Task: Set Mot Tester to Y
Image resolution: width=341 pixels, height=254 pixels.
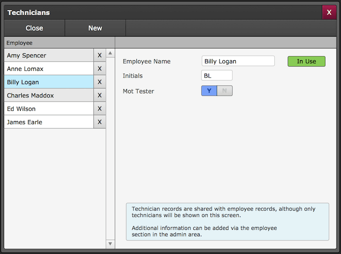Action: (209, 91)
